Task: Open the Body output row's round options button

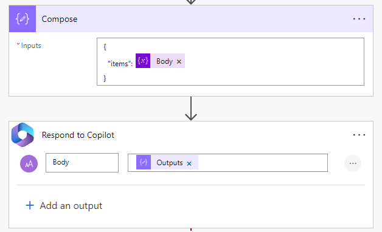Action: 353,163
